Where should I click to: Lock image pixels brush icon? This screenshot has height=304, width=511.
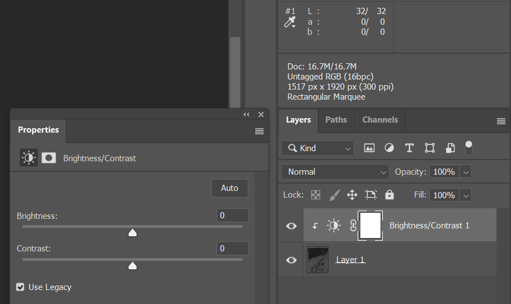334,195
